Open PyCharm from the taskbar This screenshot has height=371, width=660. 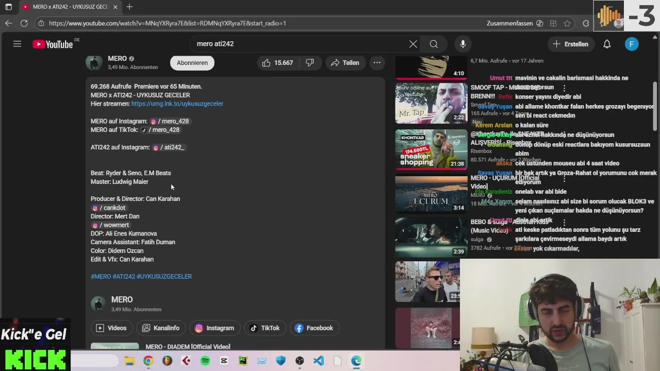tap(243, 361)
